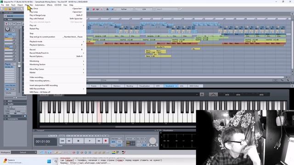Expand the MIDI section in Track Editor
Viewport: 294px width, 165px height.
5,101
